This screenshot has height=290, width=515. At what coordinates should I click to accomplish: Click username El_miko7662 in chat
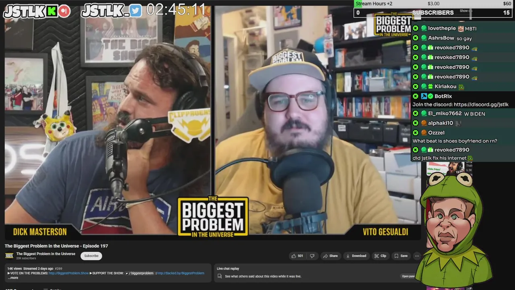coord(445,114)
